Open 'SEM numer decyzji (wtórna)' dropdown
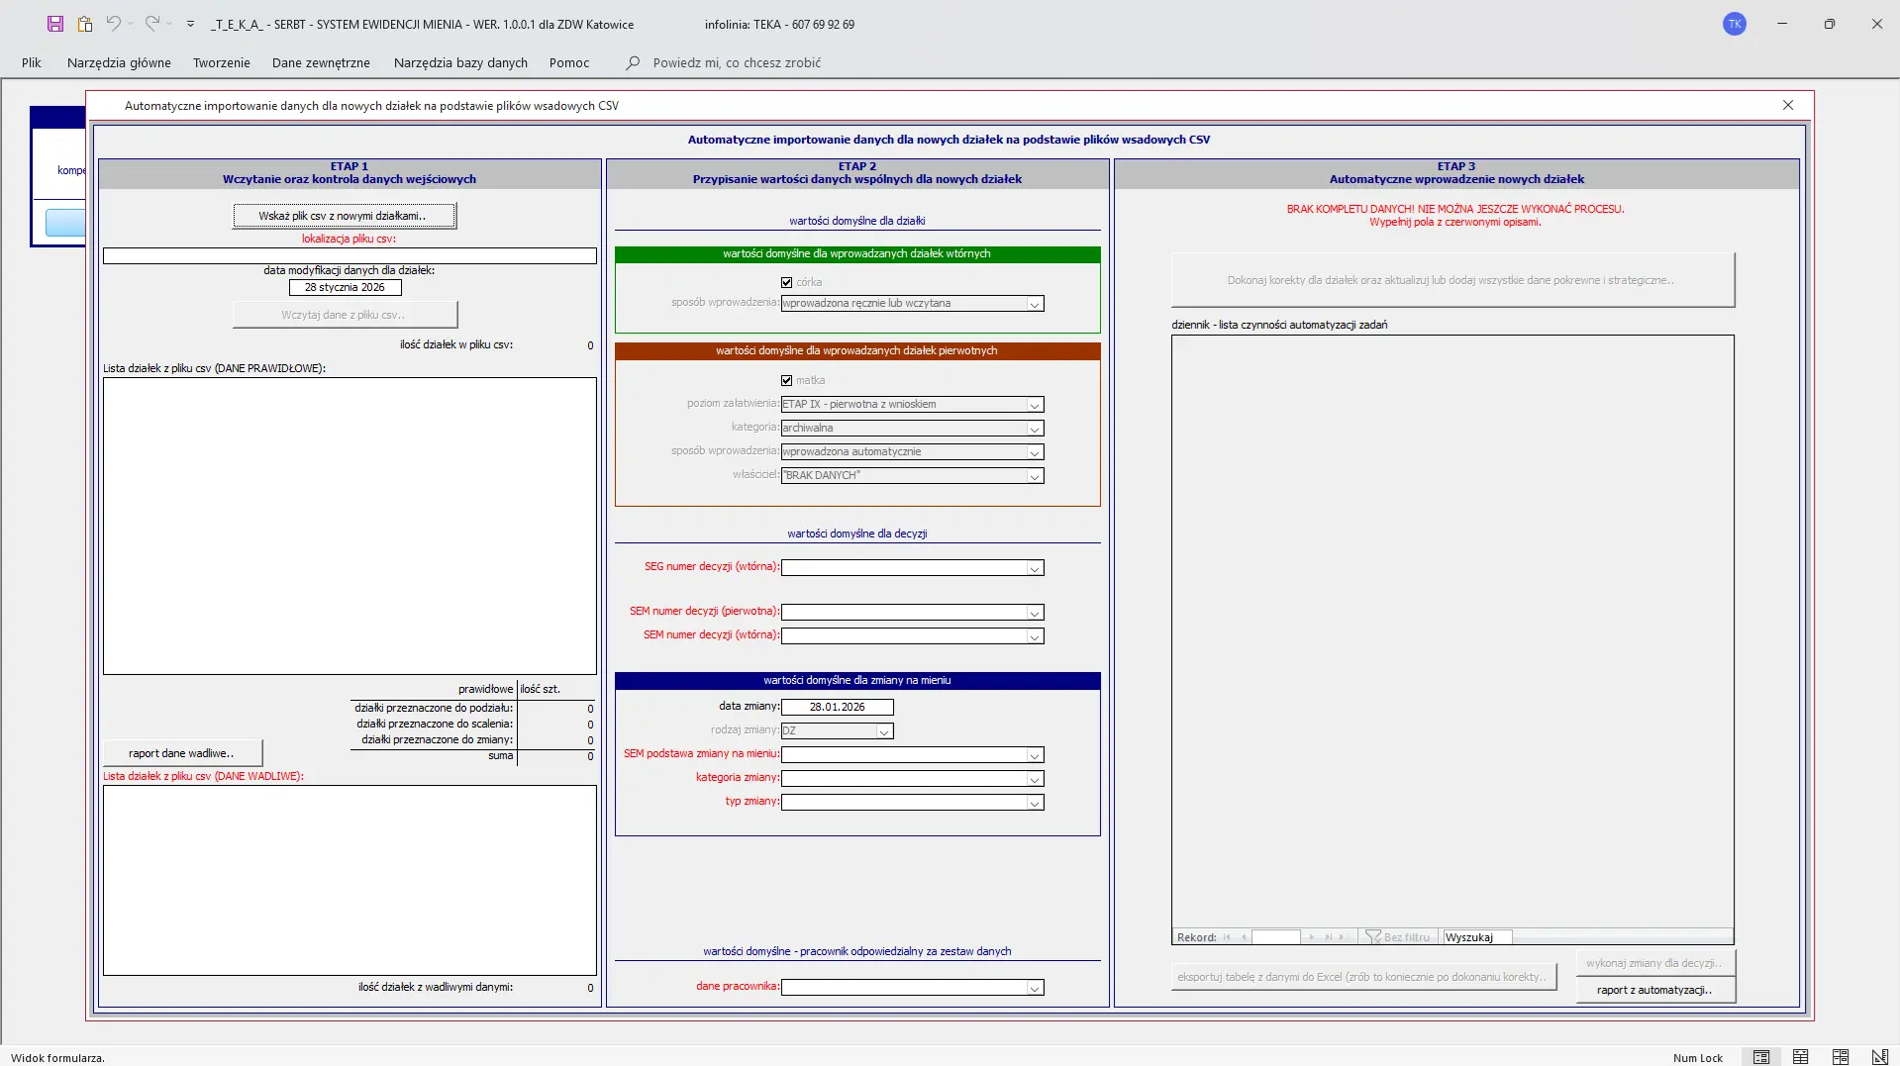Viewport: 1900px width, 1066px height. coord(1035,636)
